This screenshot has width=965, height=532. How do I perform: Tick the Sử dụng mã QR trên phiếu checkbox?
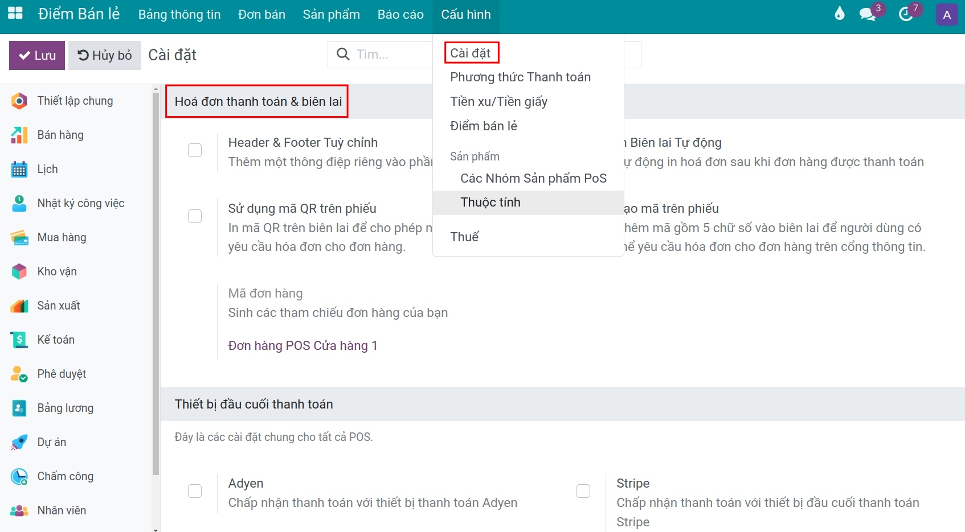tap(195, 216)
